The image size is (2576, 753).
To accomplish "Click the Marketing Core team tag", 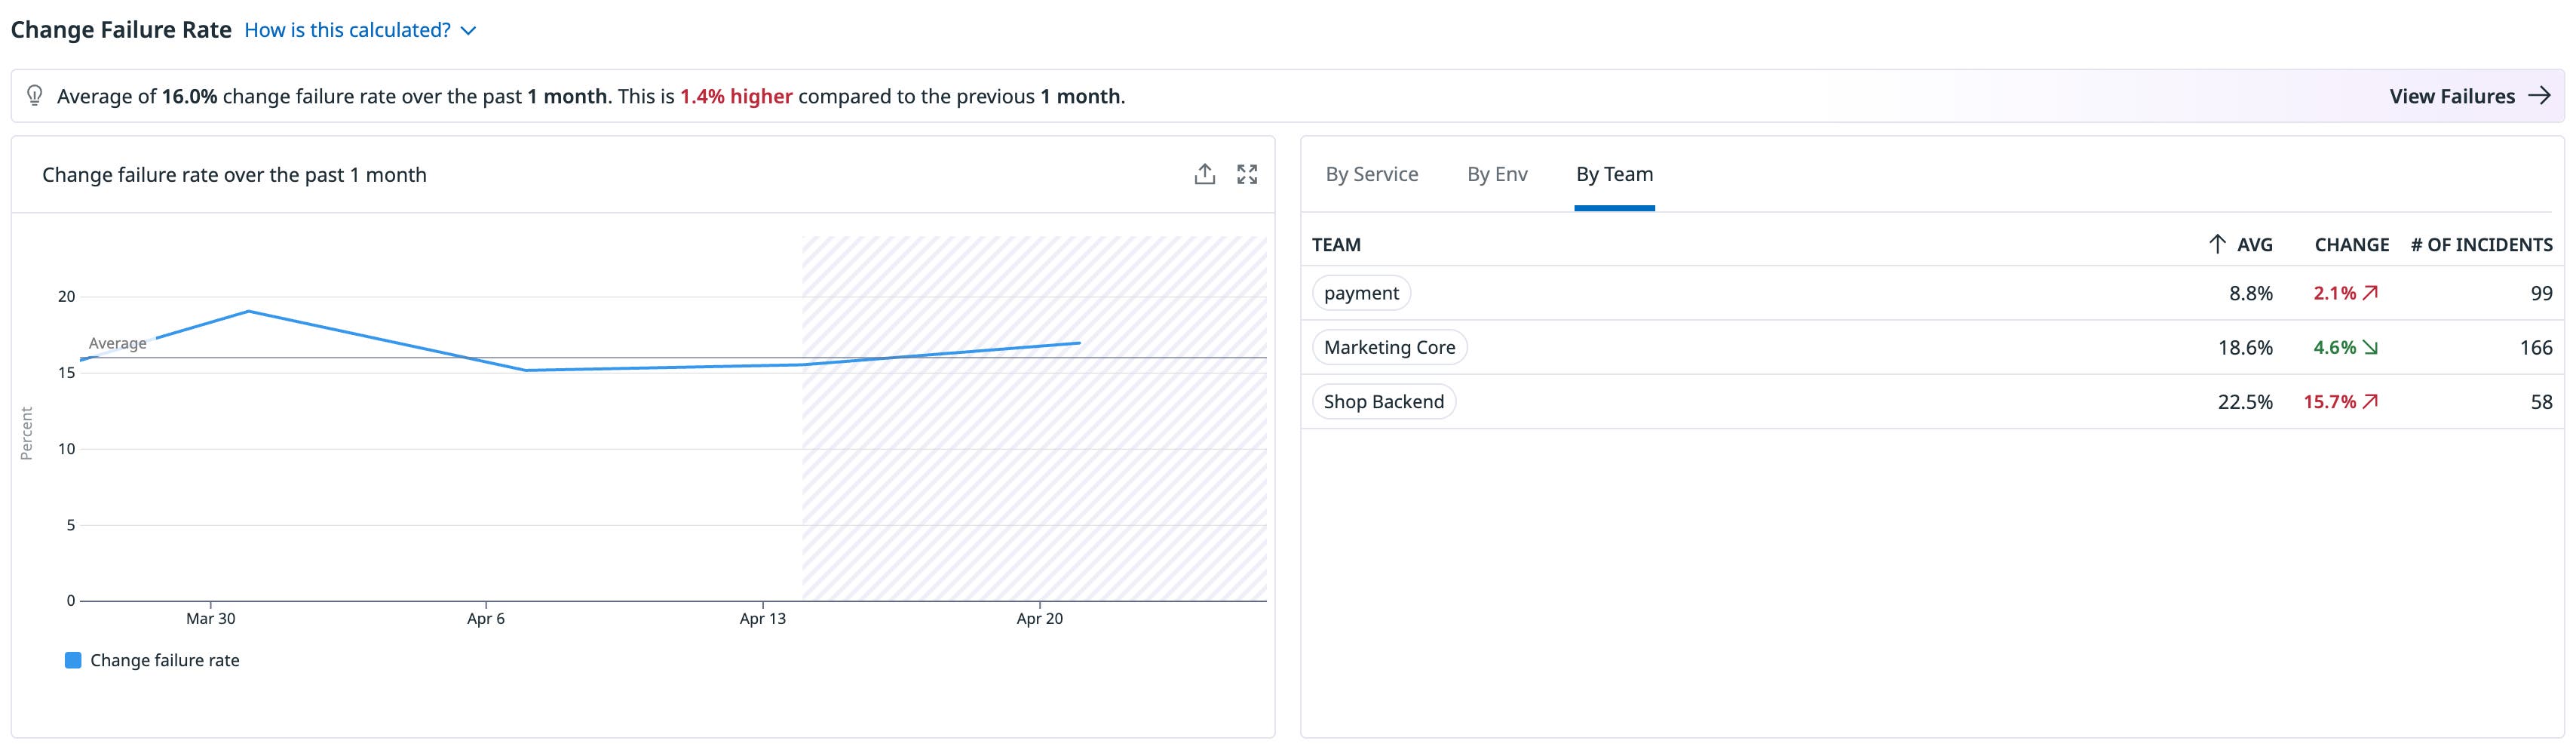I will pos(1389,348).
